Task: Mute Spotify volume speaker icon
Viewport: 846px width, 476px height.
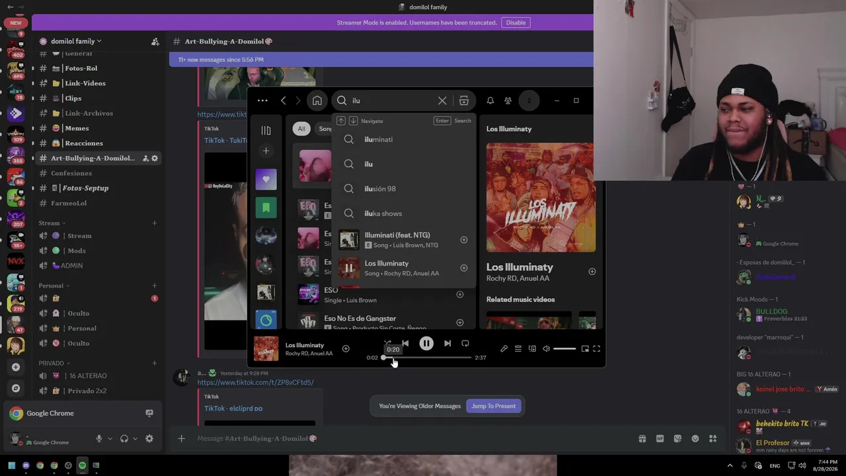Action: pos(546,348)
